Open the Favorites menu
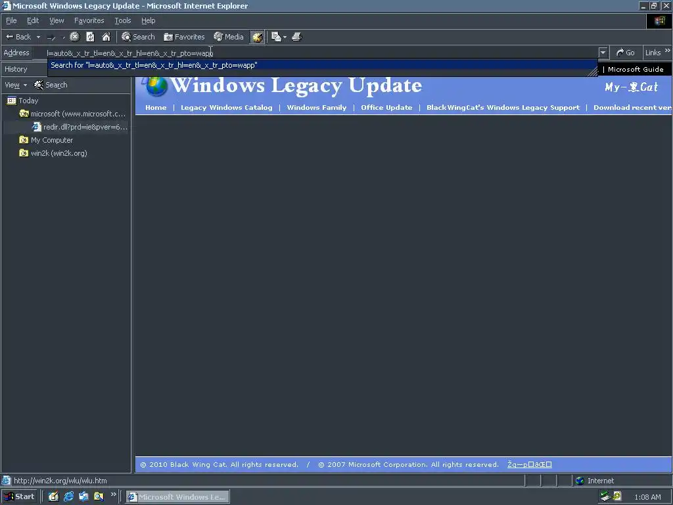The height and width of the screenshot is (505, 673). pos(89,20)
